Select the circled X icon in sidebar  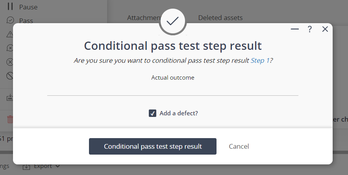coord(10,62)
